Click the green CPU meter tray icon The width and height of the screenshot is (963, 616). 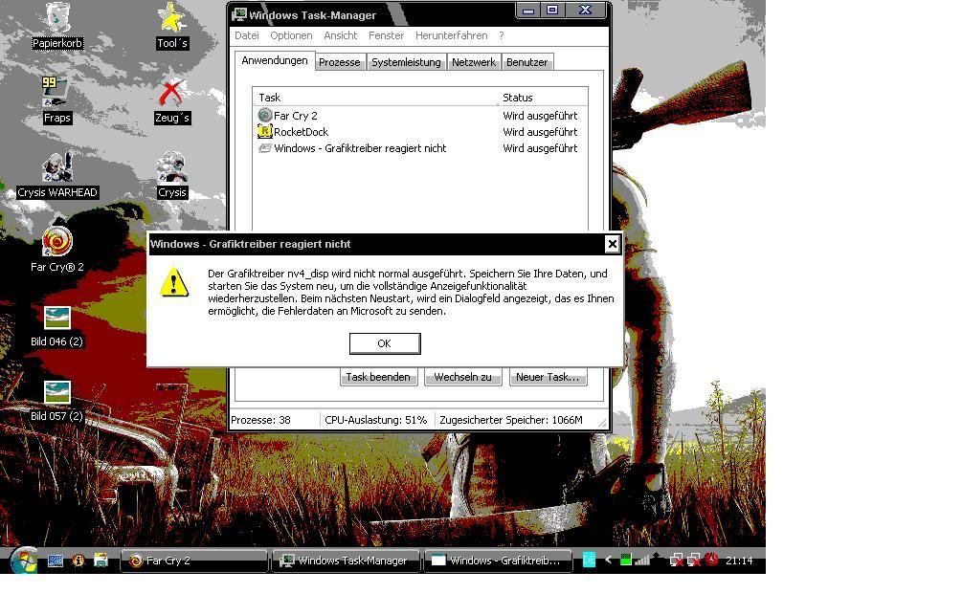pyautogui.click(x=626, y=560)
